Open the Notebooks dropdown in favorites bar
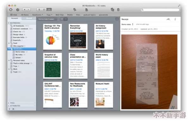188x121 pixels. click(38, 15)
